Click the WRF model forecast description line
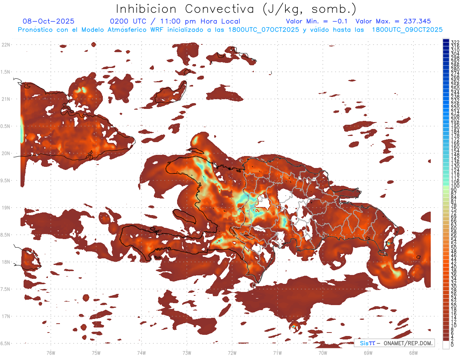The height and width of the screenshot is (358, 464). coord(230,29)
